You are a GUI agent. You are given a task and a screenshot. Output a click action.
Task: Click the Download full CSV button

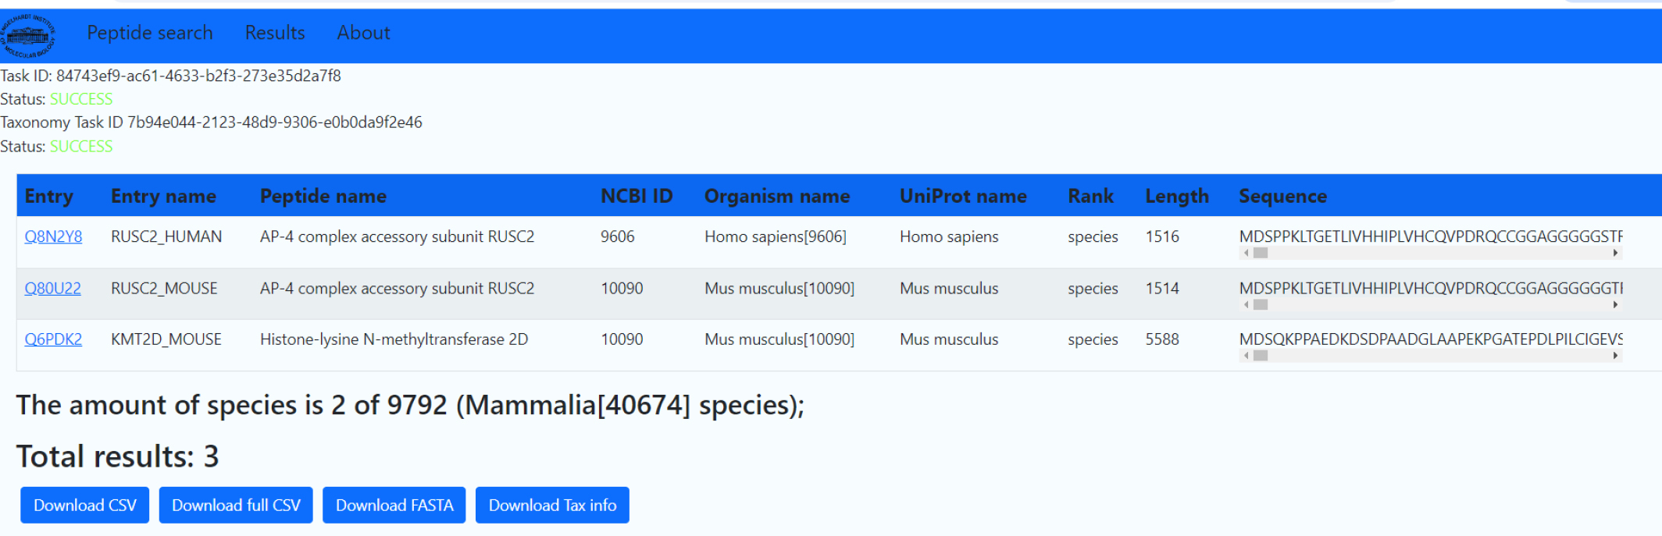click(236, 506)
